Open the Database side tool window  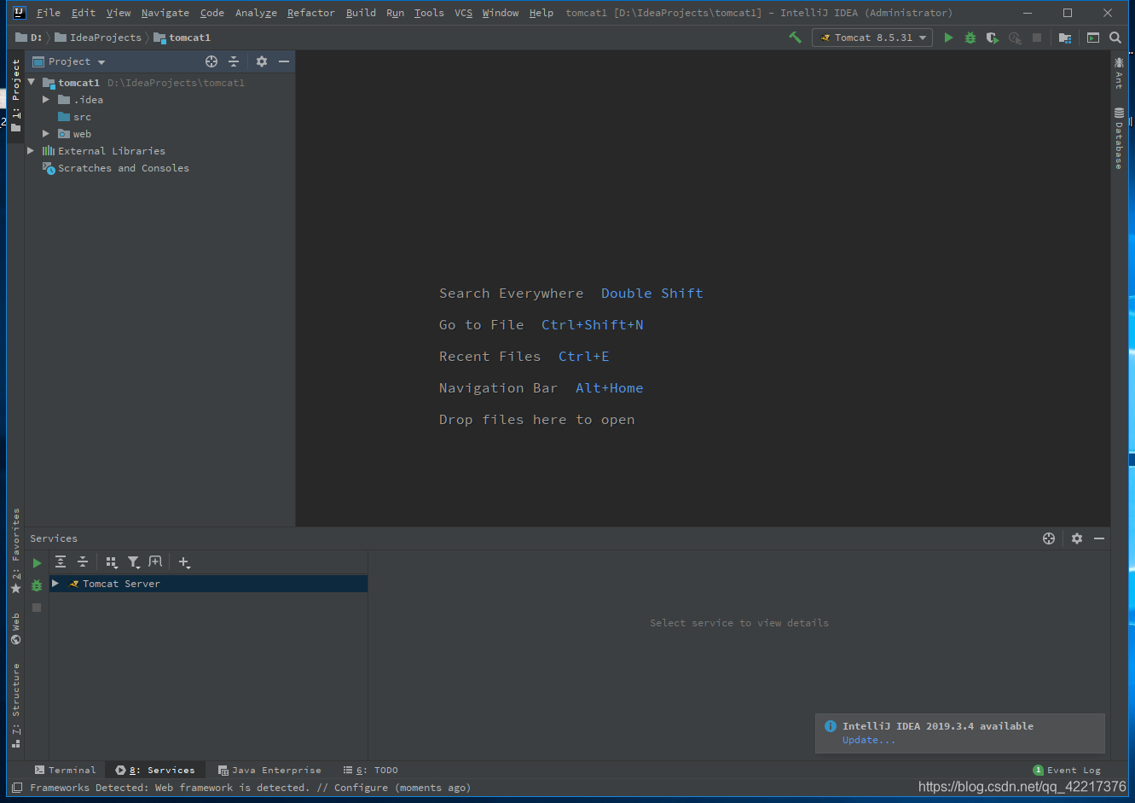[1119, 138]
